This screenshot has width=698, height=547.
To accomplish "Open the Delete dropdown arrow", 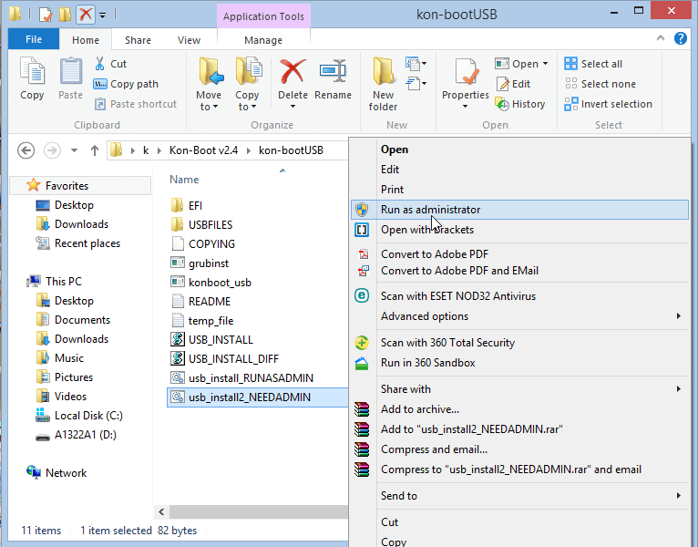I will [x=293, y=107].
